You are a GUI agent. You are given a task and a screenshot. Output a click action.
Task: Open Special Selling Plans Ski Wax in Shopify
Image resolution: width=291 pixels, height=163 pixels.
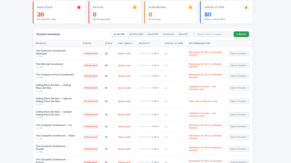(x=239, y=101)
